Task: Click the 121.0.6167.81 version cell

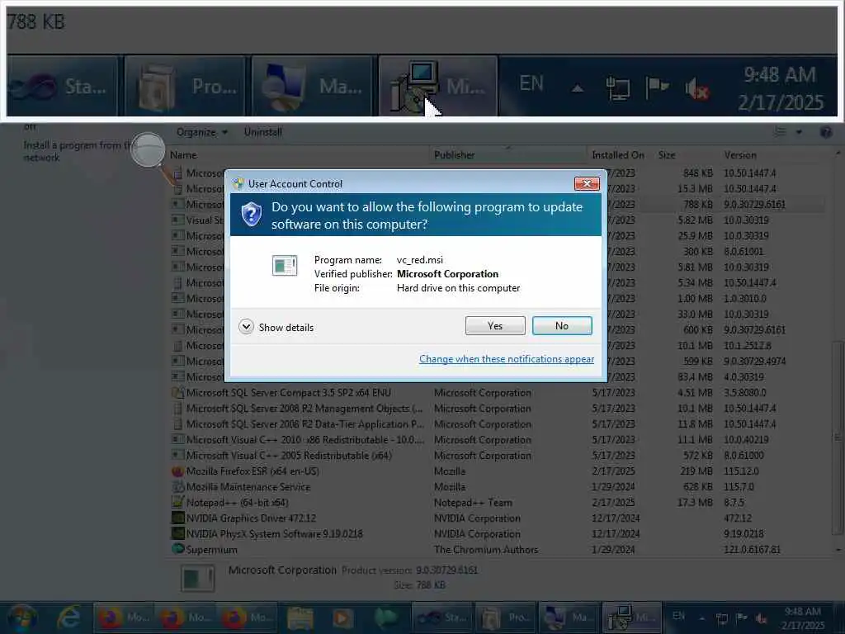Action: [752, 550]
